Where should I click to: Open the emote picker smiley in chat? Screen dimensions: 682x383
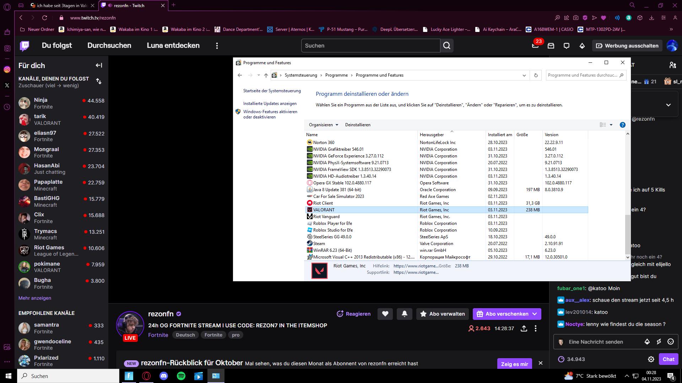point(670,342)
